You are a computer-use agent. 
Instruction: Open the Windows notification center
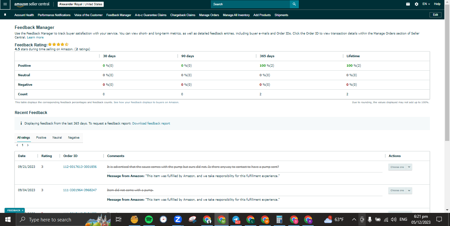click(x=439, y=219)
